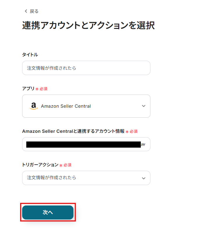Click inside the タイトル text field
197x237 pixels.
(x=86, y=68)
